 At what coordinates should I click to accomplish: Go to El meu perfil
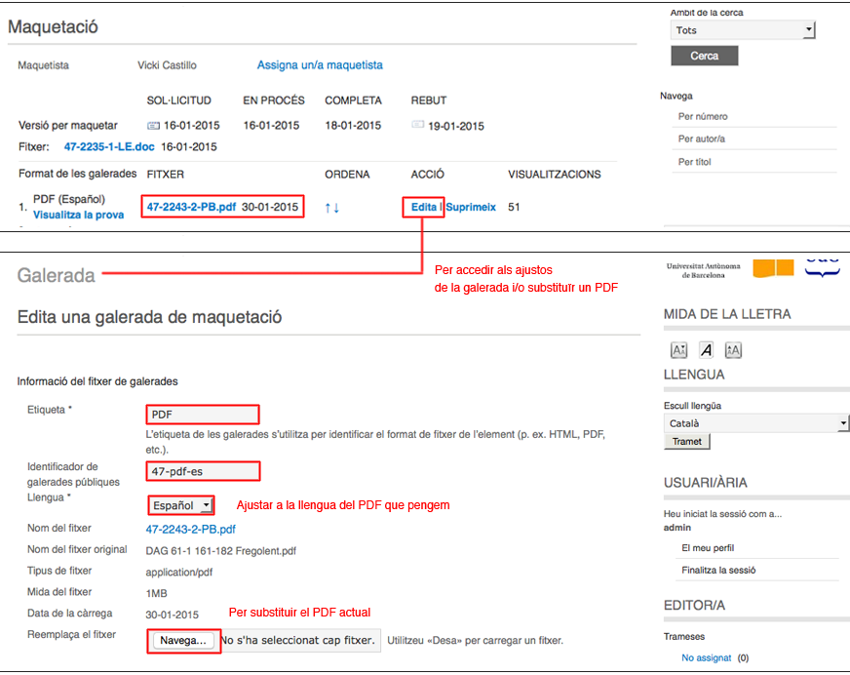coord(708,548)
